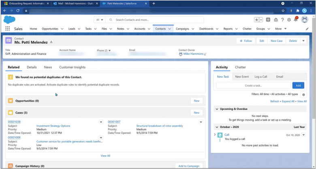The image size is (316, 169).
Task: Open the App Launcher grid icon
Action: [7, 29]
